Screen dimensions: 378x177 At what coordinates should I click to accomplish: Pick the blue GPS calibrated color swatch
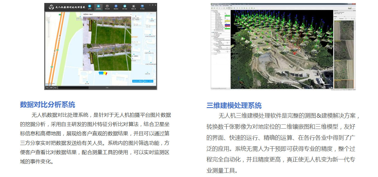tap(227, 25)
